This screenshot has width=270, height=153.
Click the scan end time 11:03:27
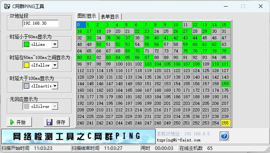coord(113,148)
